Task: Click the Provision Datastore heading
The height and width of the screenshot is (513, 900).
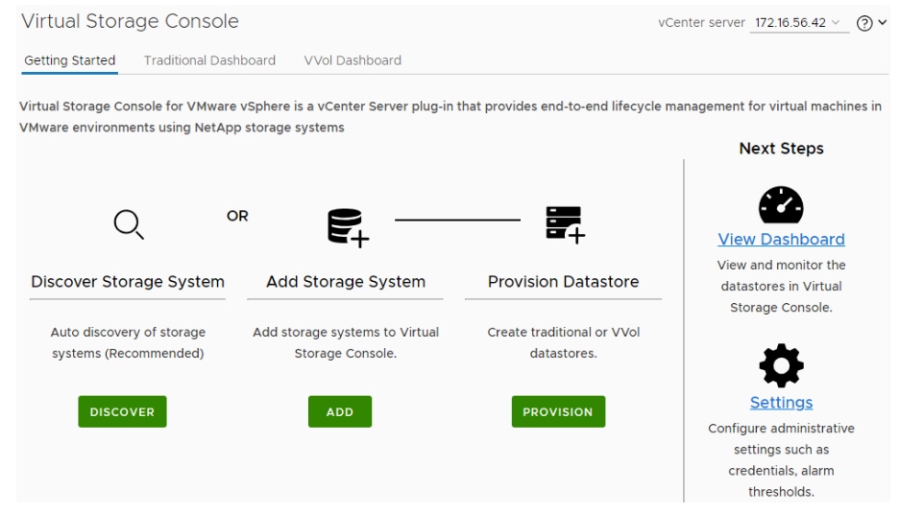Action: pos(563,282)
